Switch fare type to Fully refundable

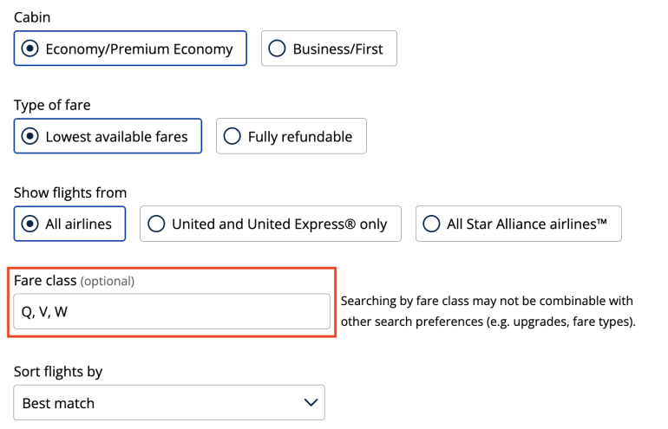tap(291, 136)
